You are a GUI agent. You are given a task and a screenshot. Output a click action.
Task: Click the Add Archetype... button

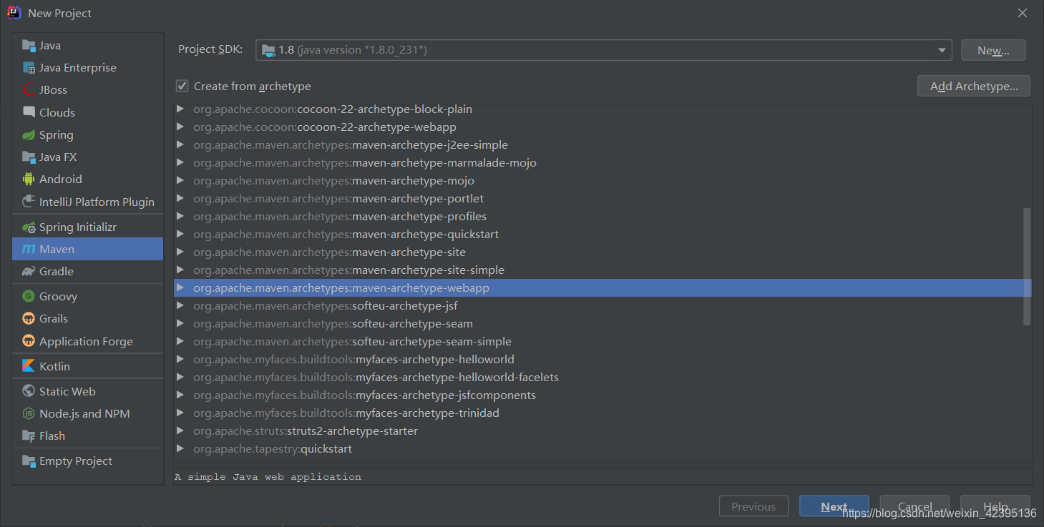[974, 86]
